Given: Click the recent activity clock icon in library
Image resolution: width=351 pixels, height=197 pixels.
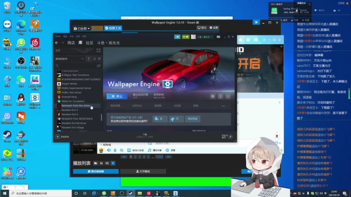Looking at the screenshot, I should click(x=95, y=59).
